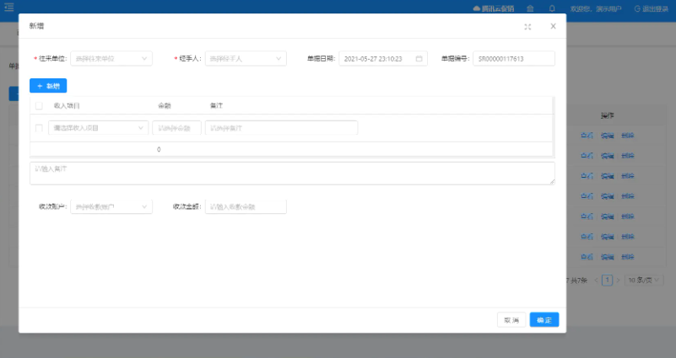The image size is (676, 358).
Task: Open the notification bell
Action: 552,8
